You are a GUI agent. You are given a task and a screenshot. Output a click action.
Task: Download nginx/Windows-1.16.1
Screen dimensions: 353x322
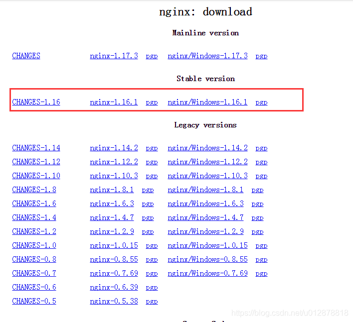pyautogui.click(x=207, y=102)
